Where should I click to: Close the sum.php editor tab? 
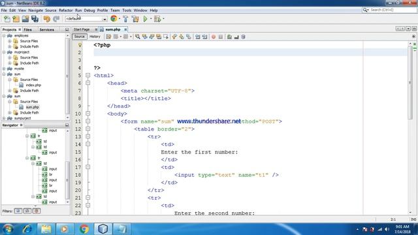125,29
